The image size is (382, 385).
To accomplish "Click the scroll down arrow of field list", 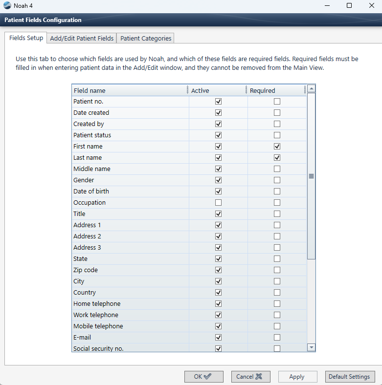I will (x=311, y=347).
